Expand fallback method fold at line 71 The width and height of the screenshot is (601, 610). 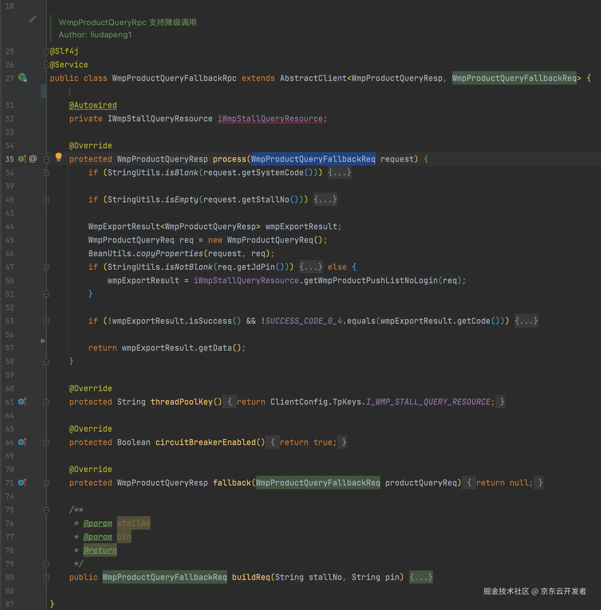[x=46, y=483]
